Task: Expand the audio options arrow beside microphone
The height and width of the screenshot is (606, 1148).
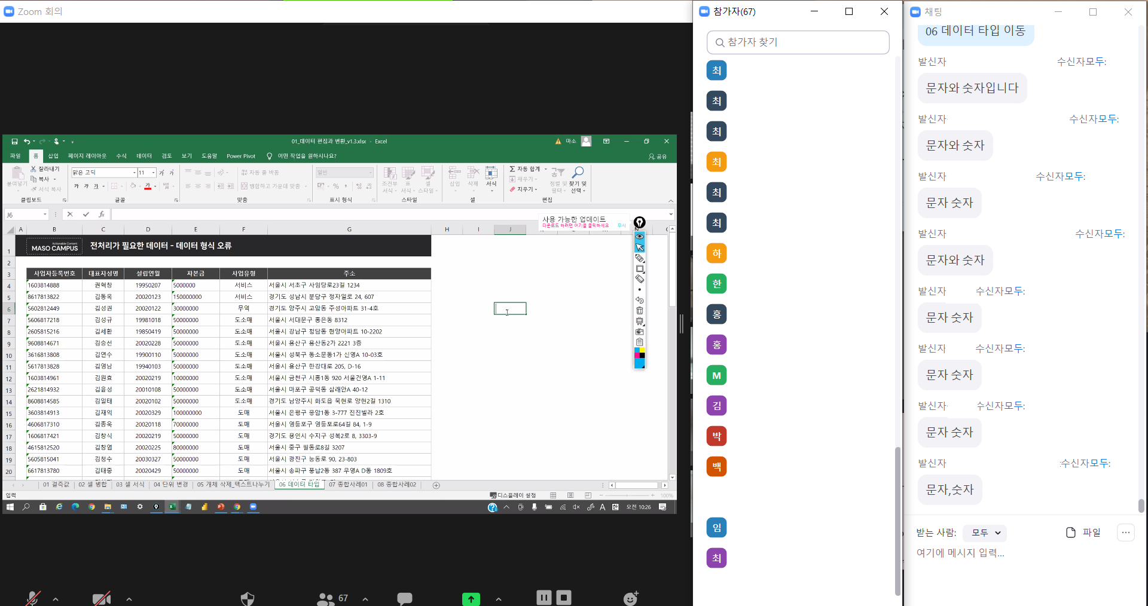Action: pyautogui.click(x=56, y=599)
